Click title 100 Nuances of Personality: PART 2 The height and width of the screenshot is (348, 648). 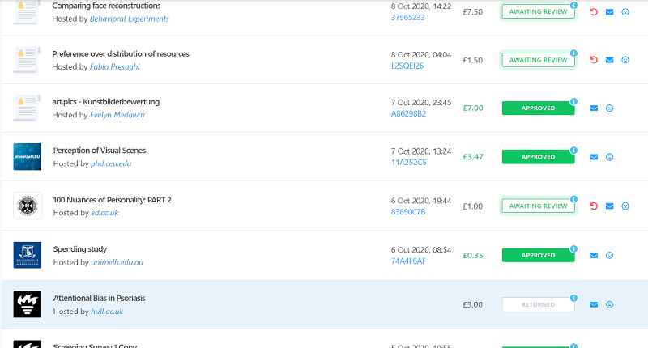[x=112, y=200]
